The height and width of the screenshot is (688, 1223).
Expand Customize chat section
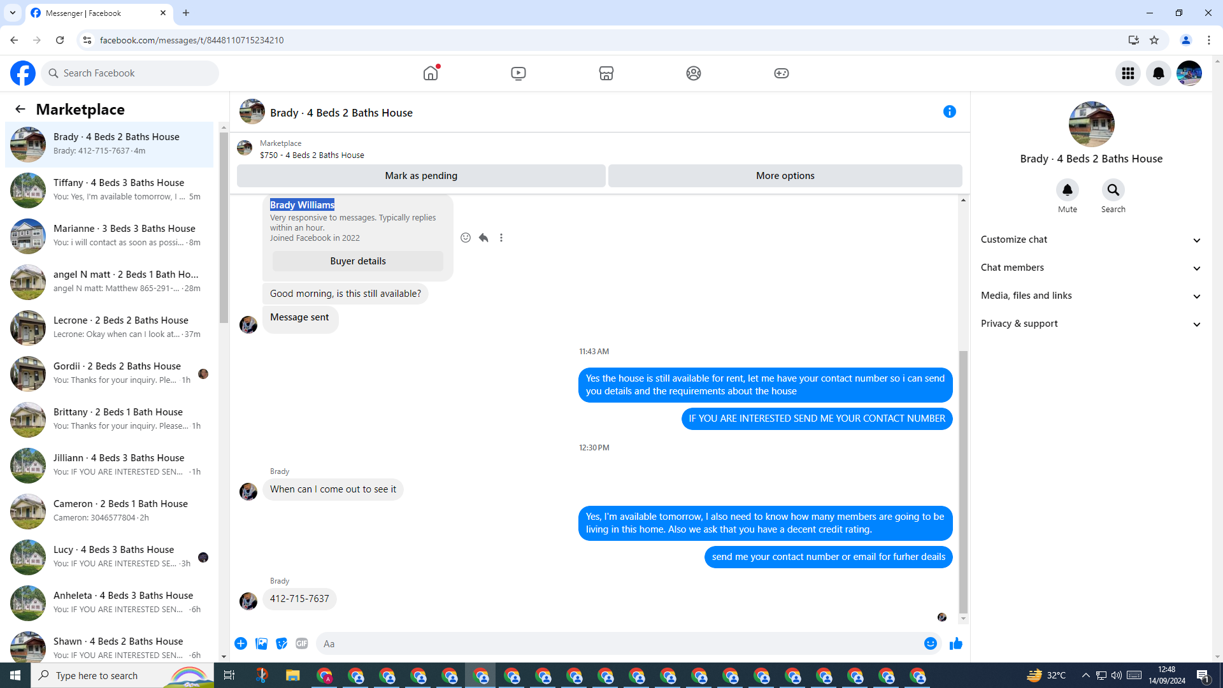coord(1091,240)
